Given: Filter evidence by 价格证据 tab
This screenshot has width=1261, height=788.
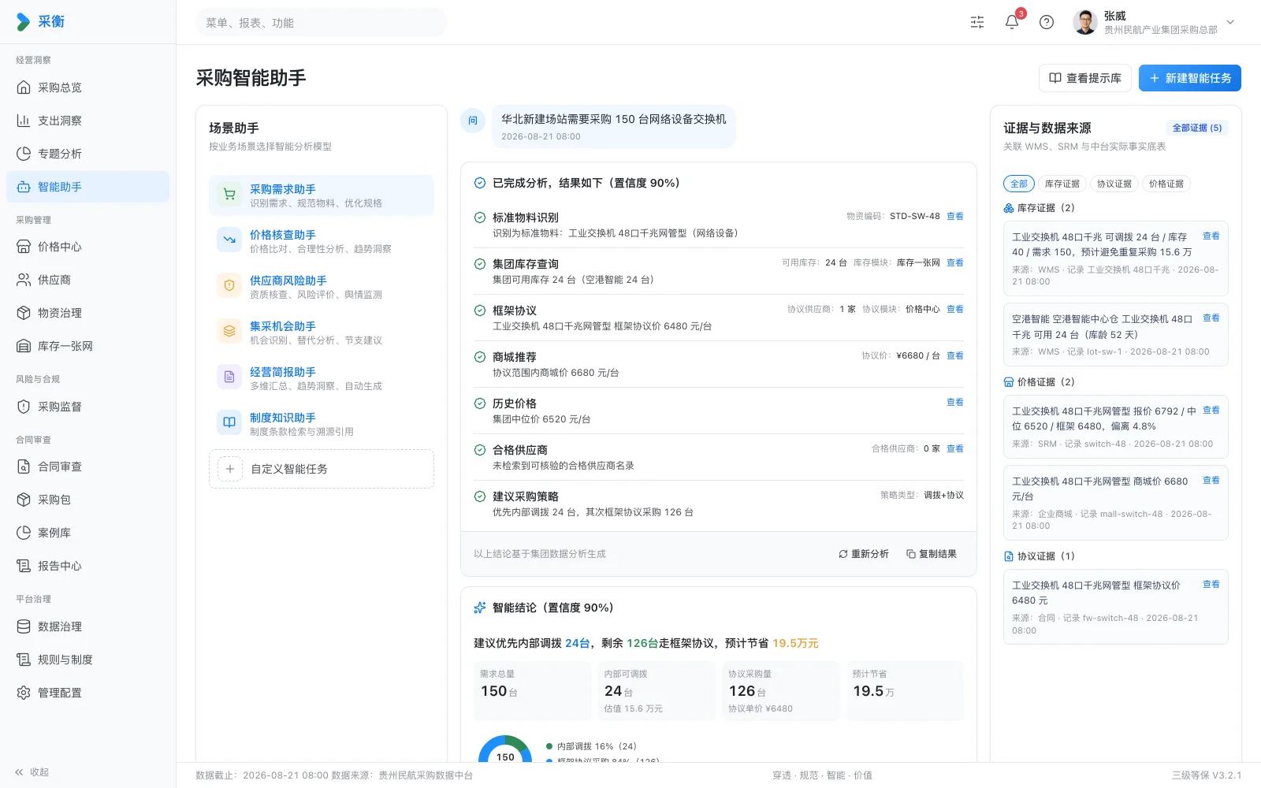Looking at the screenshot, I should point(1166,184).
